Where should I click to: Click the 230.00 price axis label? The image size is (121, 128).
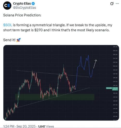(115, 101)
